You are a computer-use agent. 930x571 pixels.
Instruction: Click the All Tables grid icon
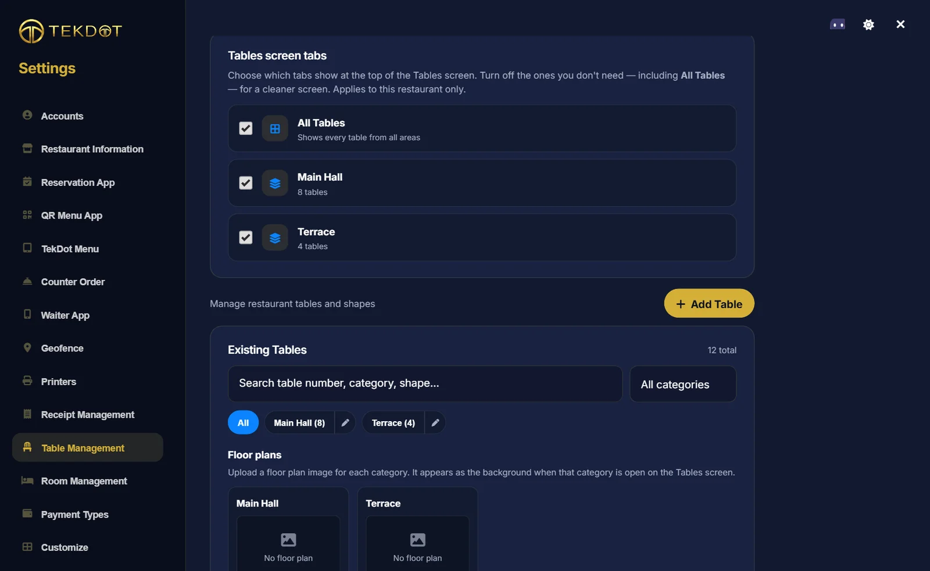tap(275, 128)
